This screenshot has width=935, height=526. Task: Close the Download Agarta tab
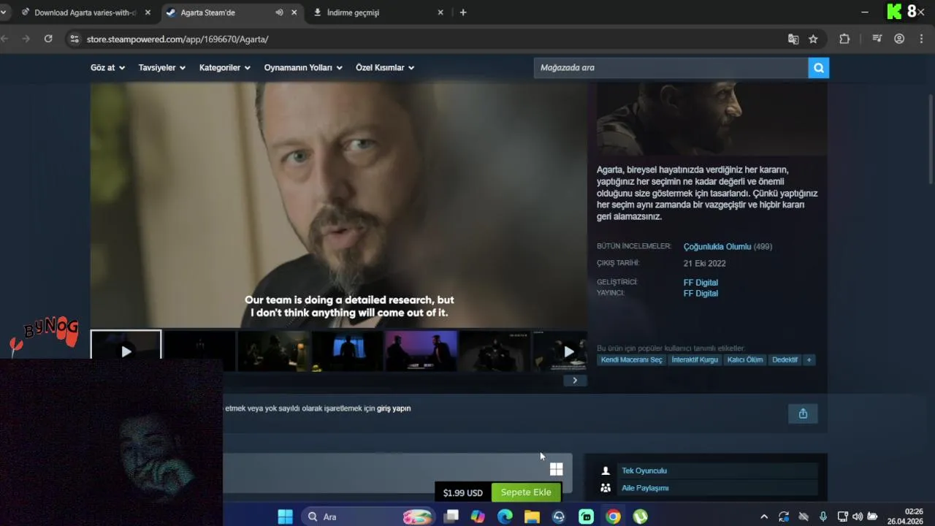(x=148, y=12)
